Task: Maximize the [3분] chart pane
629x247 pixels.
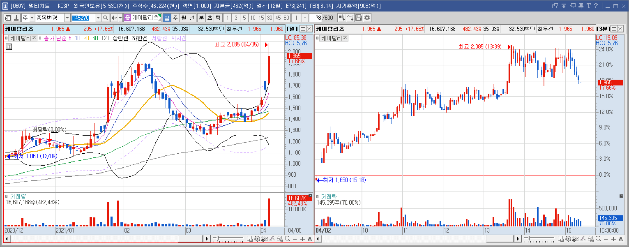Action: (614, 29)
